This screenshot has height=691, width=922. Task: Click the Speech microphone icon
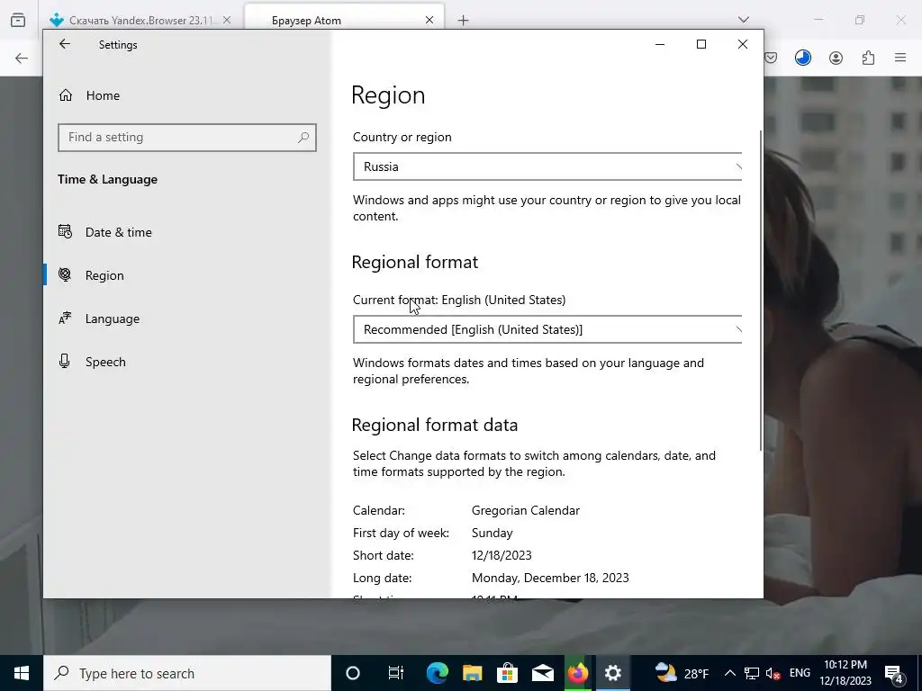pyautogui.click(x=65, y=361)
